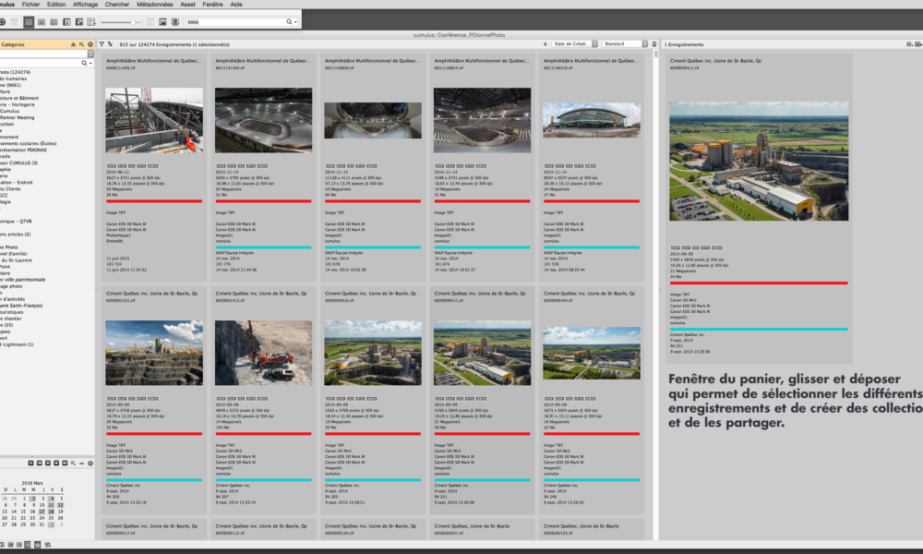Viewport: 923px width, 554px height.
Task: Switch to thumbnail grid view
Action: pos(29,22)
